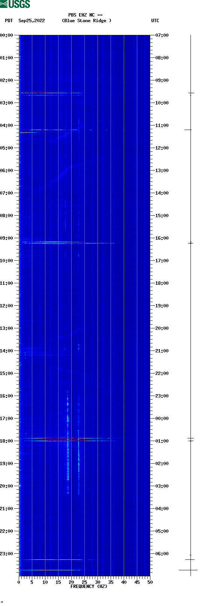Click the FREQUENCY (HZ) axis label

[89, 586]
